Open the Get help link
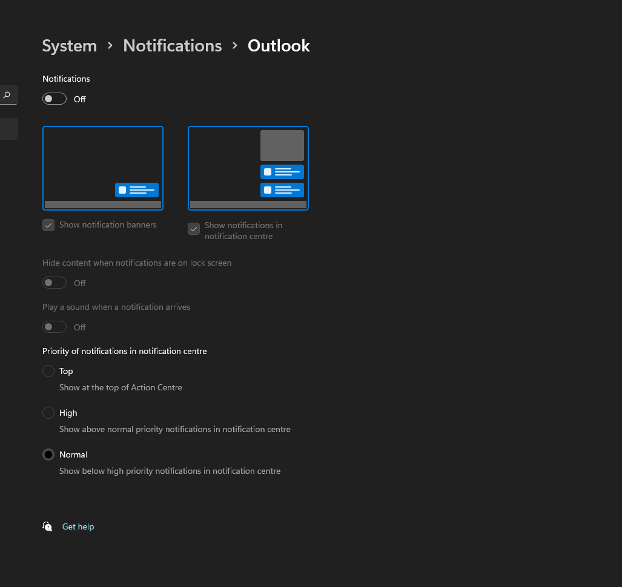 78,526
